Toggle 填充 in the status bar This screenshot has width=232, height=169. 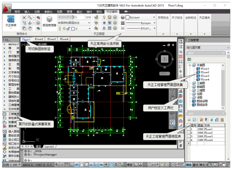coord(202,165)
